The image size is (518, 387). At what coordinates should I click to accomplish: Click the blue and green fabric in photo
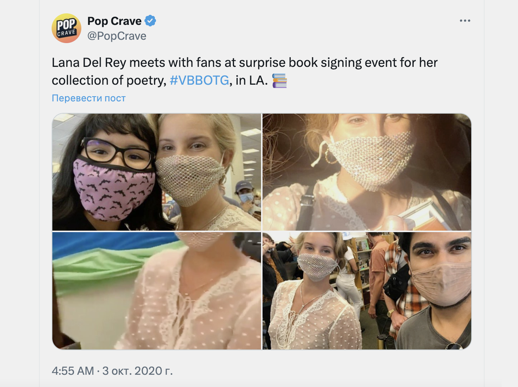pos(111,259)
